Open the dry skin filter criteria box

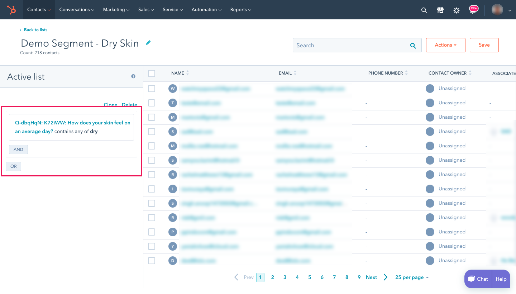pos(71,127)
